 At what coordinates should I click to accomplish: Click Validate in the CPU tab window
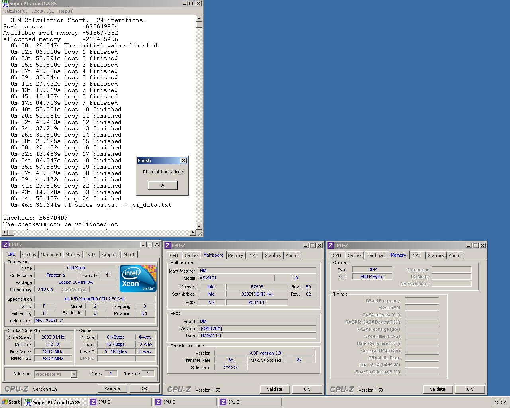(112, 388)
